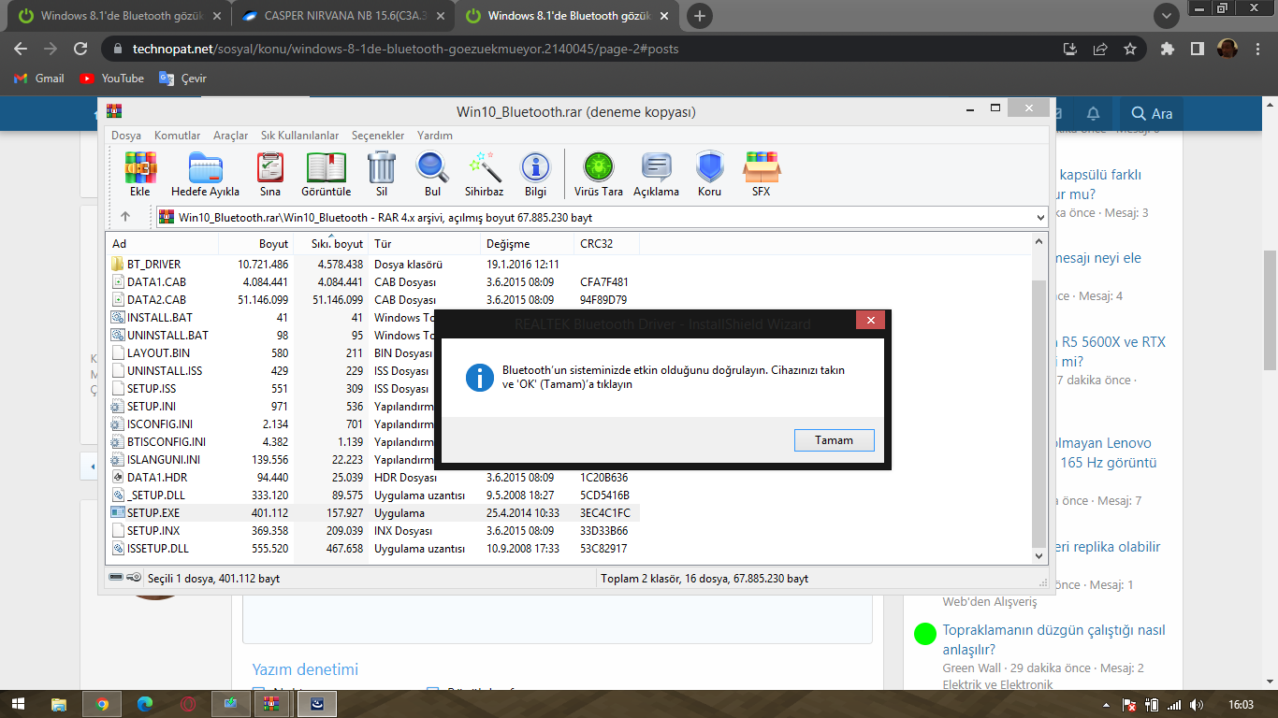Image resolution: width=1278 pixels, height=718 pixels.
Task: Open the Çevir bookmark
Action: (x=183, y=79)
